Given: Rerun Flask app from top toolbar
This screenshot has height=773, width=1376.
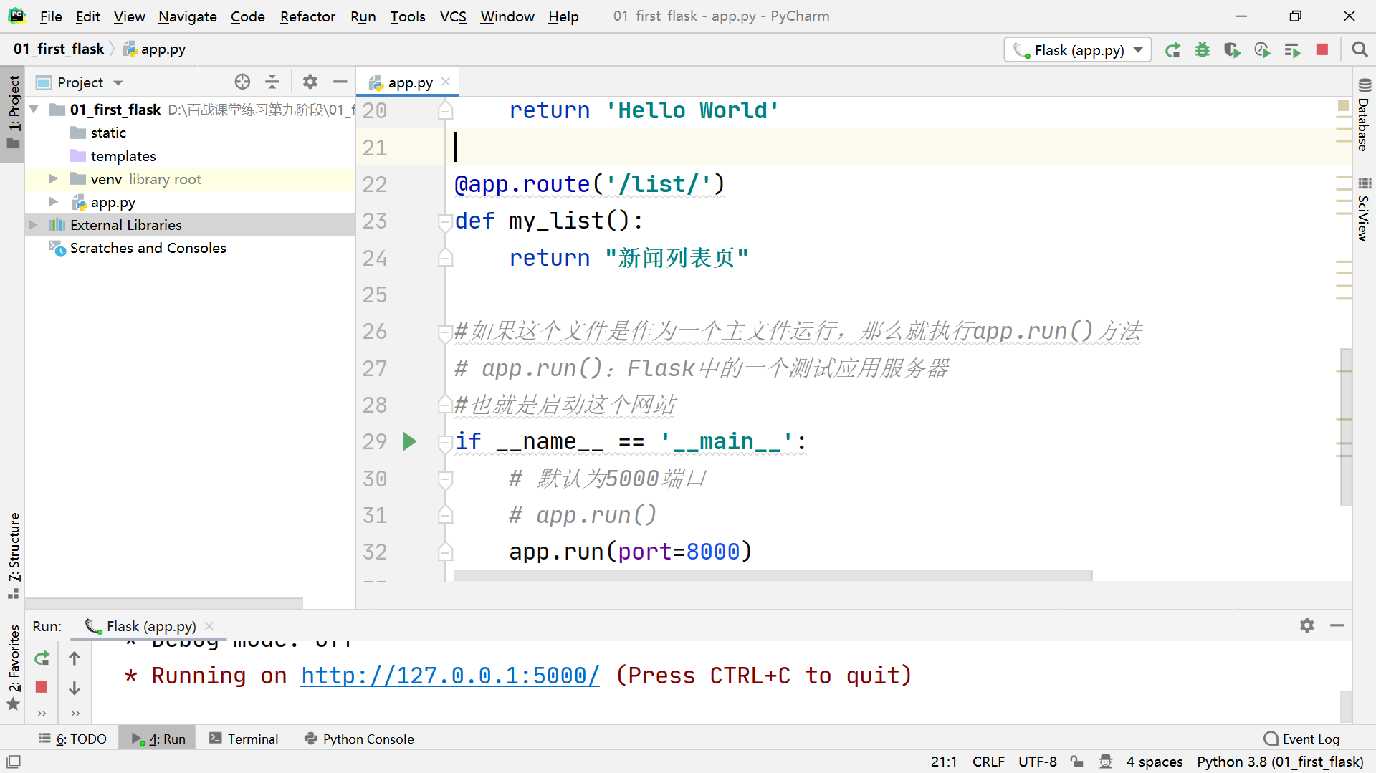Looking at the screenshot, I should (x=1172, y=50).
